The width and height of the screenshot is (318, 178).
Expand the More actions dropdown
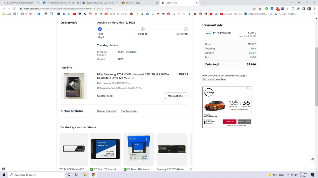point(176,96)
